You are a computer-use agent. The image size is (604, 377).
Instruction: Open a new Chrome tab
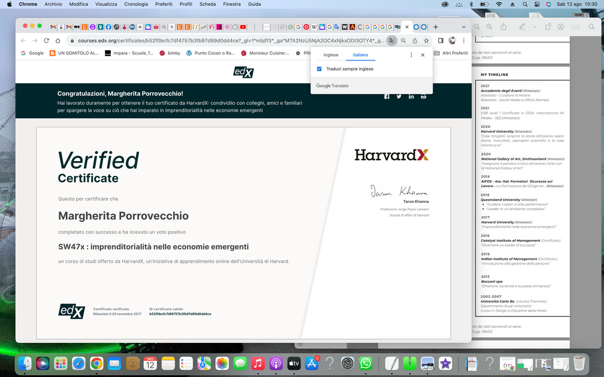point(436,27)
